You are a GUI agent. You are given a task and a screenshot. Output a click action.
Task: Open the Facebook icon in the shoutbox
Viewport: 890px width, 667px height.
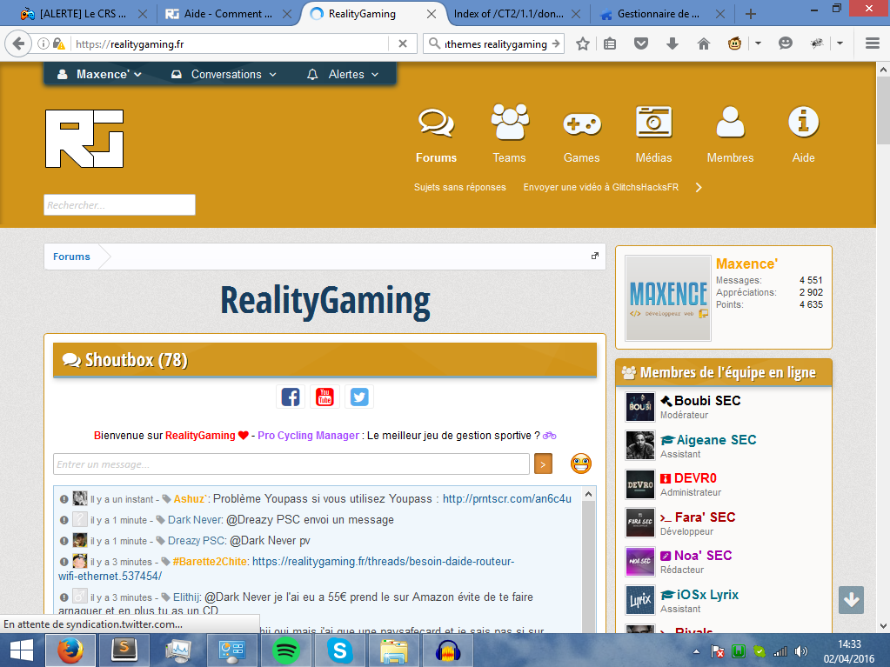[x=291, y=397]
